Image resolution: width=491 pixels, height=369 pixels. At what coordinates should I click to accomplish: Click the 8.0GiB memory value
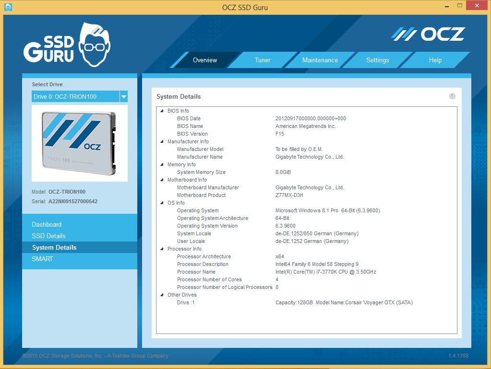coord(283,172)
